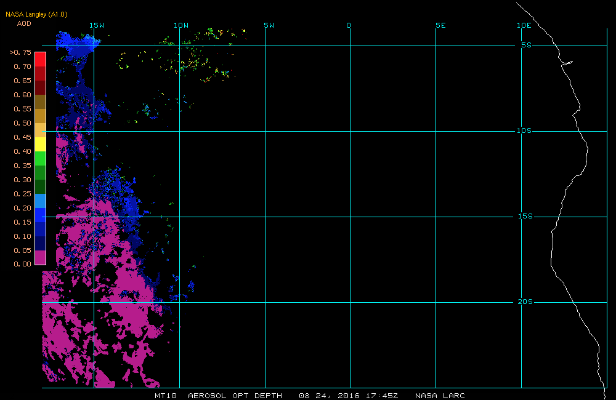The height and width of the screenshot is (400, 616).
Task: Click the NASA Langley (A1.0) title text
Action: 36,14
